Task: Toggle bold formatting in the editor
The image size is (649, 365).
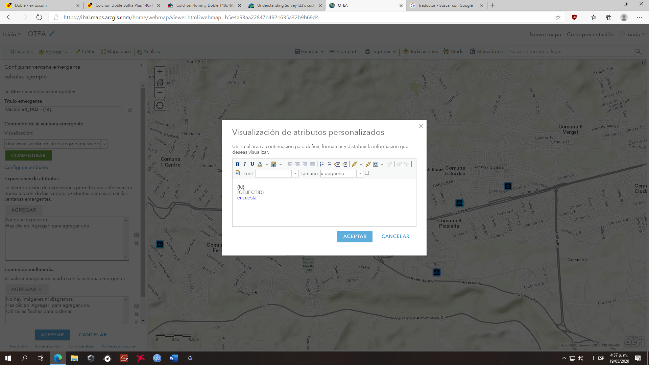Action: (237, 164)
